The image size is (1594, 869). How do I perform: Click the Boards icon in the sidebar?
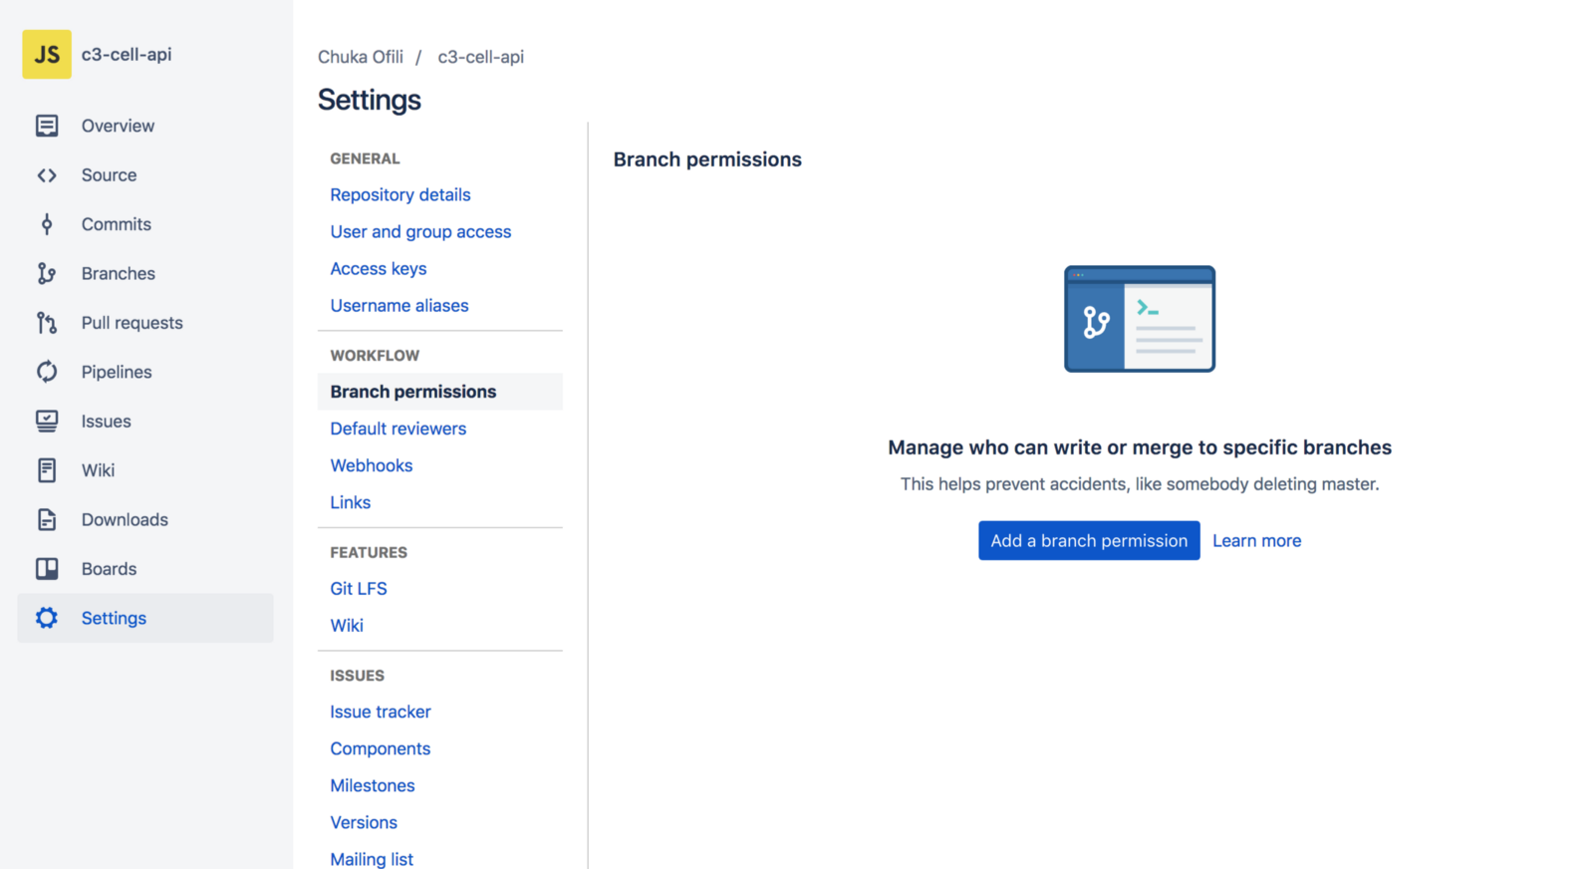(x=47, y=569)
